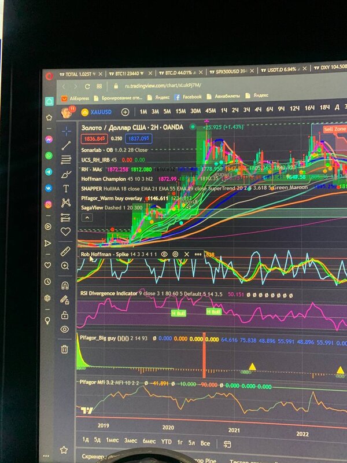Select the 12Ч timeframe

(x=294, y=109)
